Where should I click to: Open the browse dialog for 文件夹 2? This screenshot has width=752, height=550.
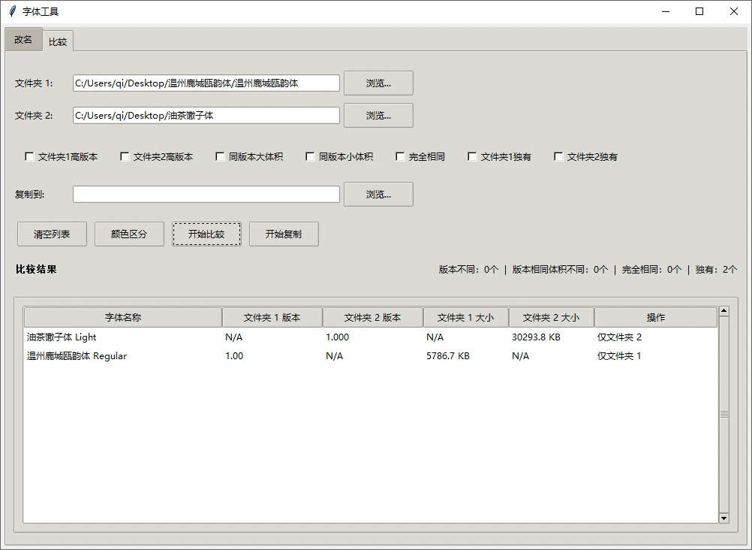point(378,115)
